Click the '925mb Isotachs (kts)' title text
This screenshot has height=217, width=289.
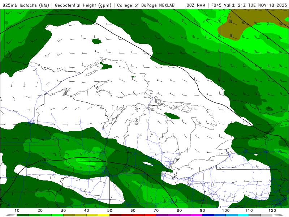pyautogui.click(x=26, y=5)
